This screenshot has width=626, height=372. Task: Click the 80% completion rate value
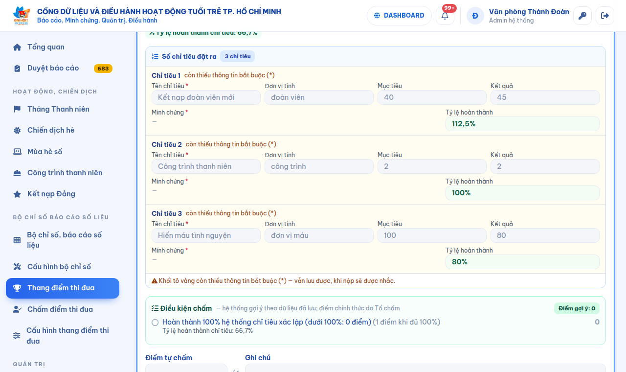click(522, 262)
